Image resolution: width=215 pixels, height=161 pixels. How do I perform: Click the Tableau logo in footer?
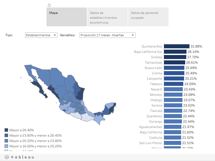click(x=19, y=157)
